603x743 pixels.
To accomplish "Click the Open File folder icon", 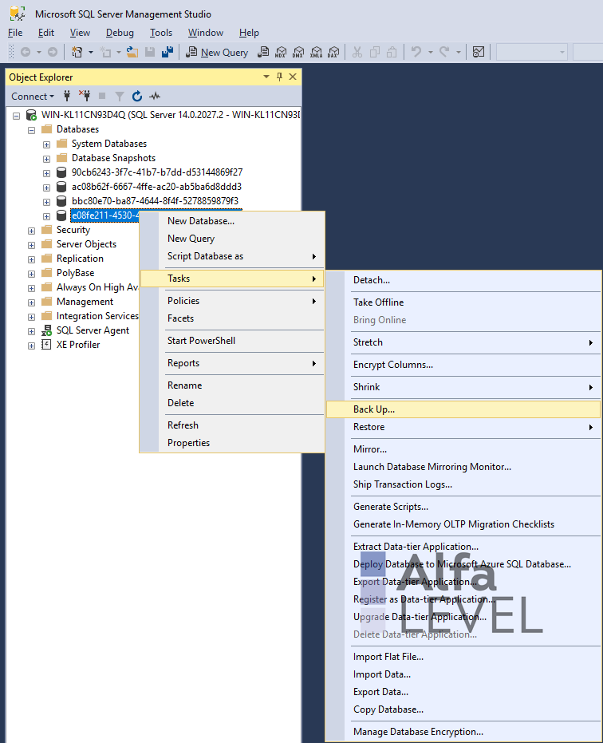I will [132, 52].
